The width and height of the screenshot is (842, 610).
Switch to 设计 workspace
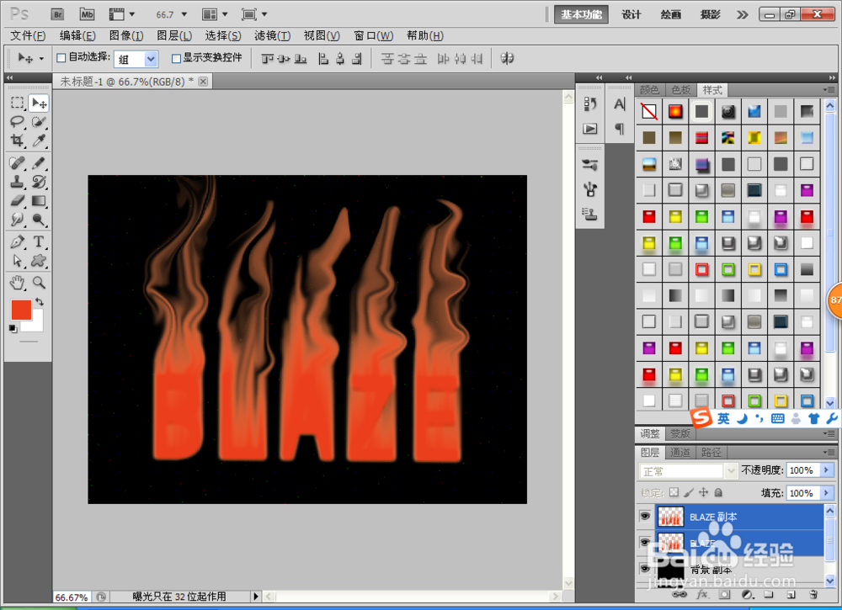[631, 14]
